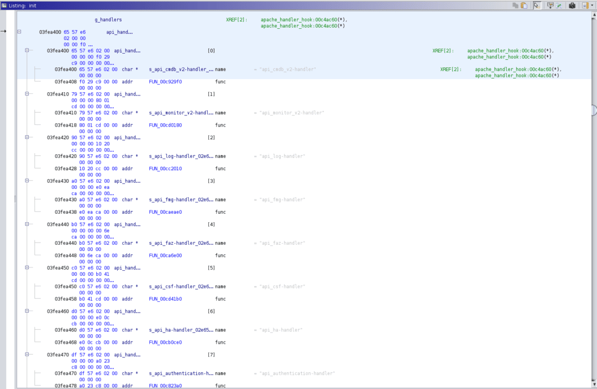
Task: Click s_api_monitor_v2-handl string pointer
Action: click(181, 113)
